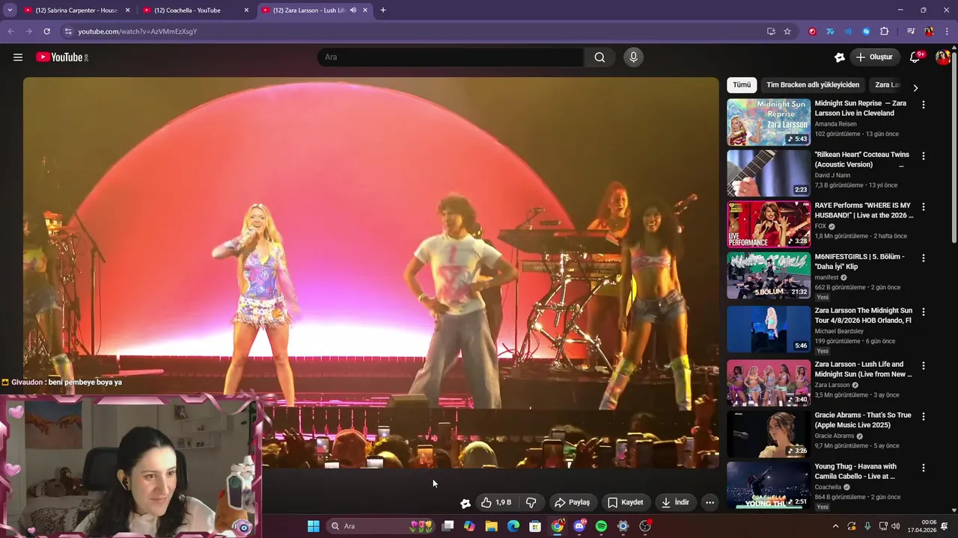
Task: Show hidden system tray icons
Action: coord(835,526)
